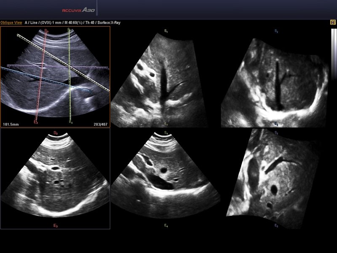Click the intersection of green and purple lines
Image resolution: width=337 pixels, height=253 pixels.
70,67
